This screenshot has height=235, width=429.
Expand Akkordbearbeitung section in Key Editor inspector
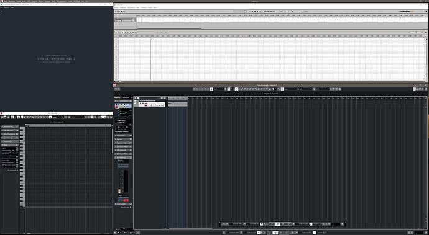click(10, 134)
